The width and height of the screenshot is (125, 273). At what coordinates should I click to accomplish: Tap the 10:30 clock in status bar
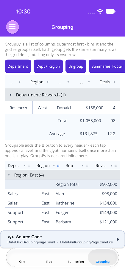23,11
